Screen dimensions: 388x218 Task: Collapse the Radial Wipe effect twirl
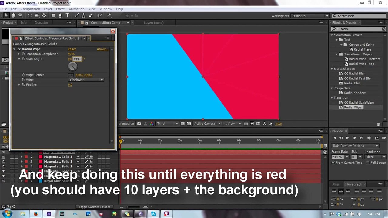14,49
